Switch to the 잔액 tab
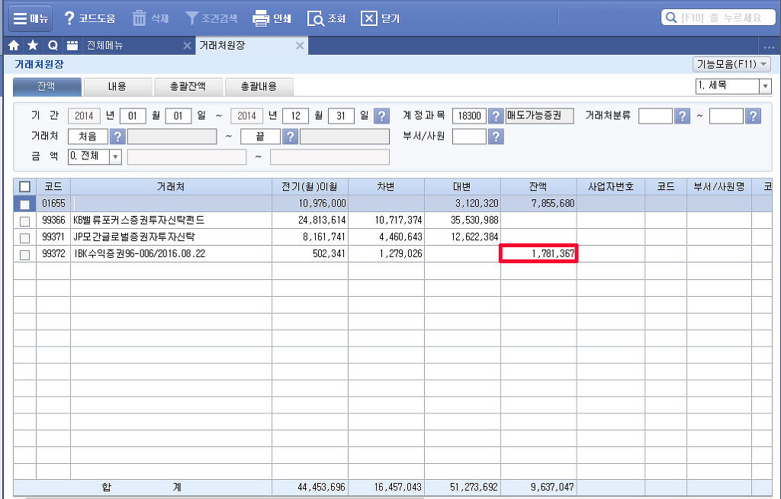Screen dimensions: 781x499 pos(47,87)
